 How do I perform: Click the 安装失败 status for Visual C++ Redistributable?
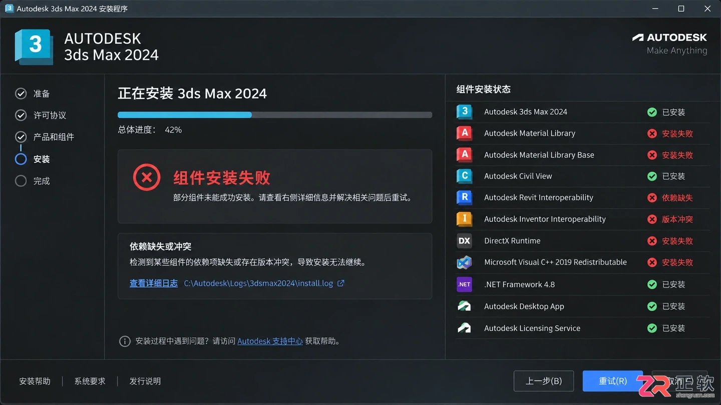click(x=677, y=262)
